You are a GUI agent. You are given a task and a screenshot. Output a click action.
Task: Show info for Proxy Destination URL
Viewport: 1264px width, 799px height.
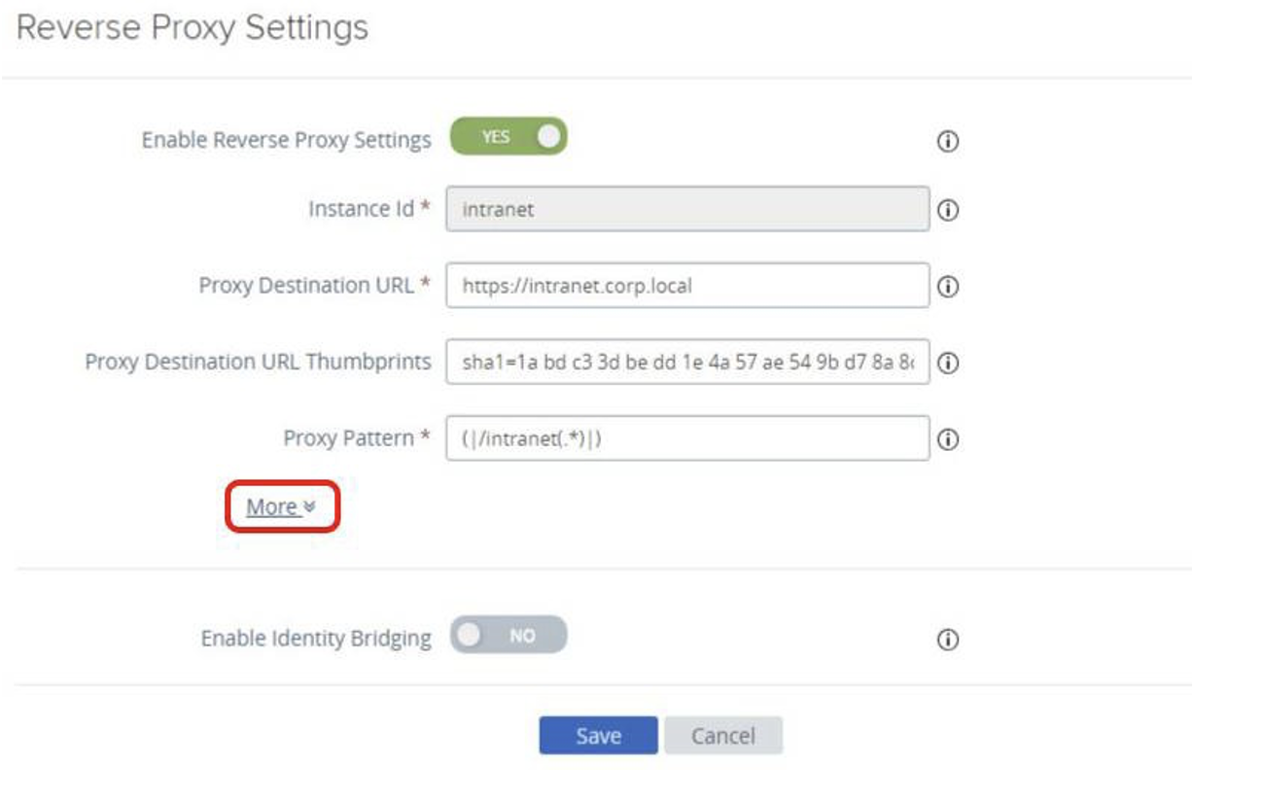(x=947, y=287)
